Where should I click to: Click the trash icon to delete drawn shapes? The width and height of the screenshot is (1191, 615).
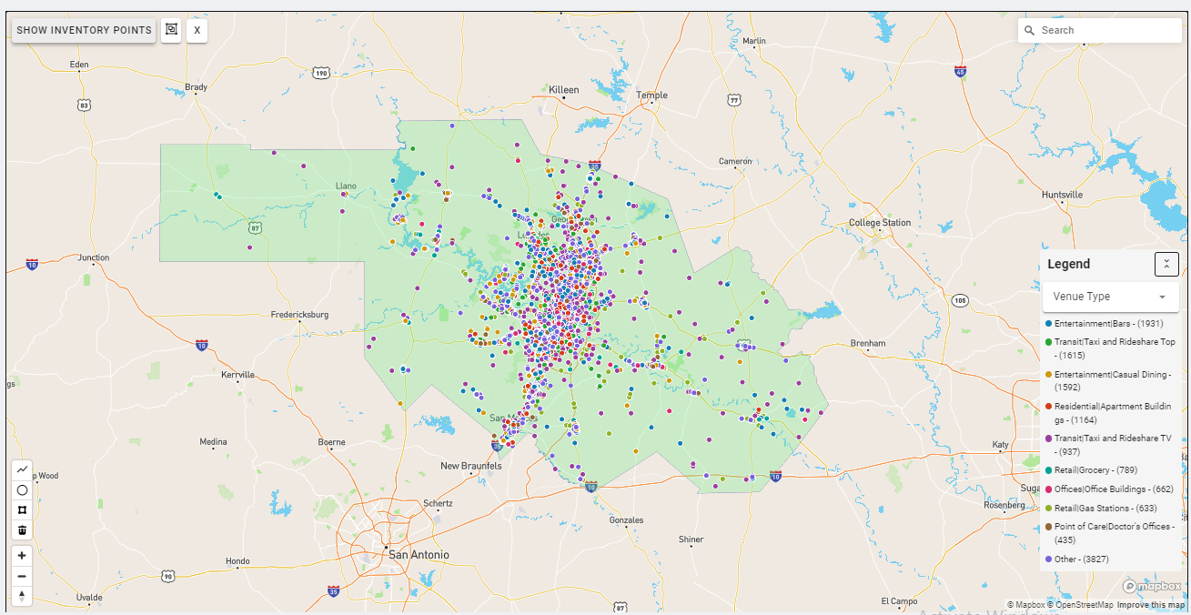tap(23, 529)
